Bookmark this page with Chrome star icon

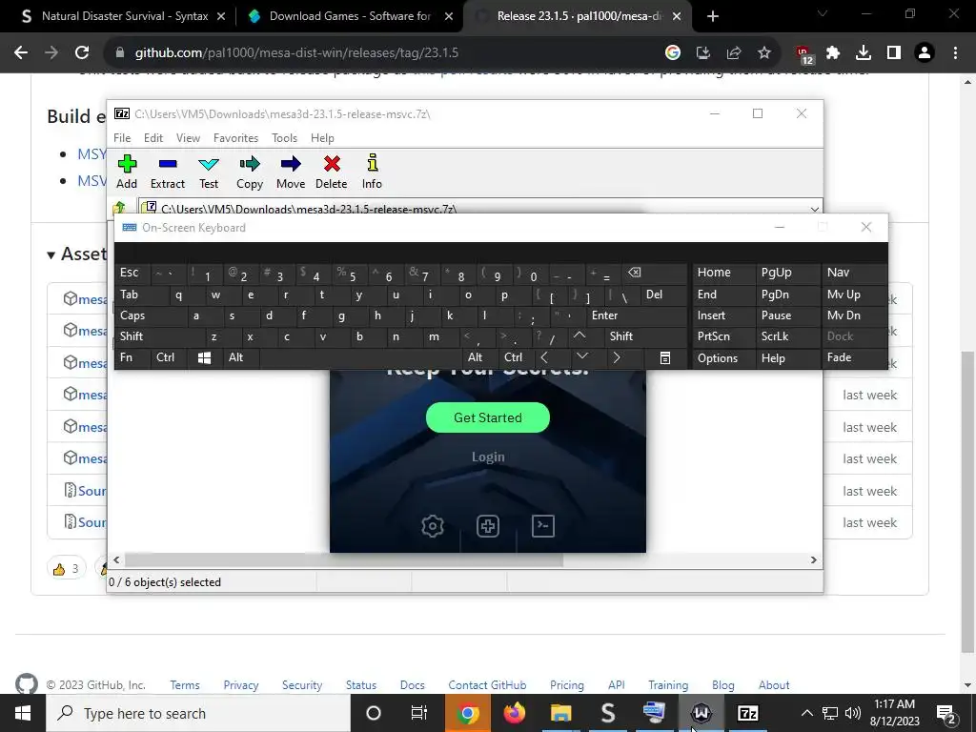(764, 53)
